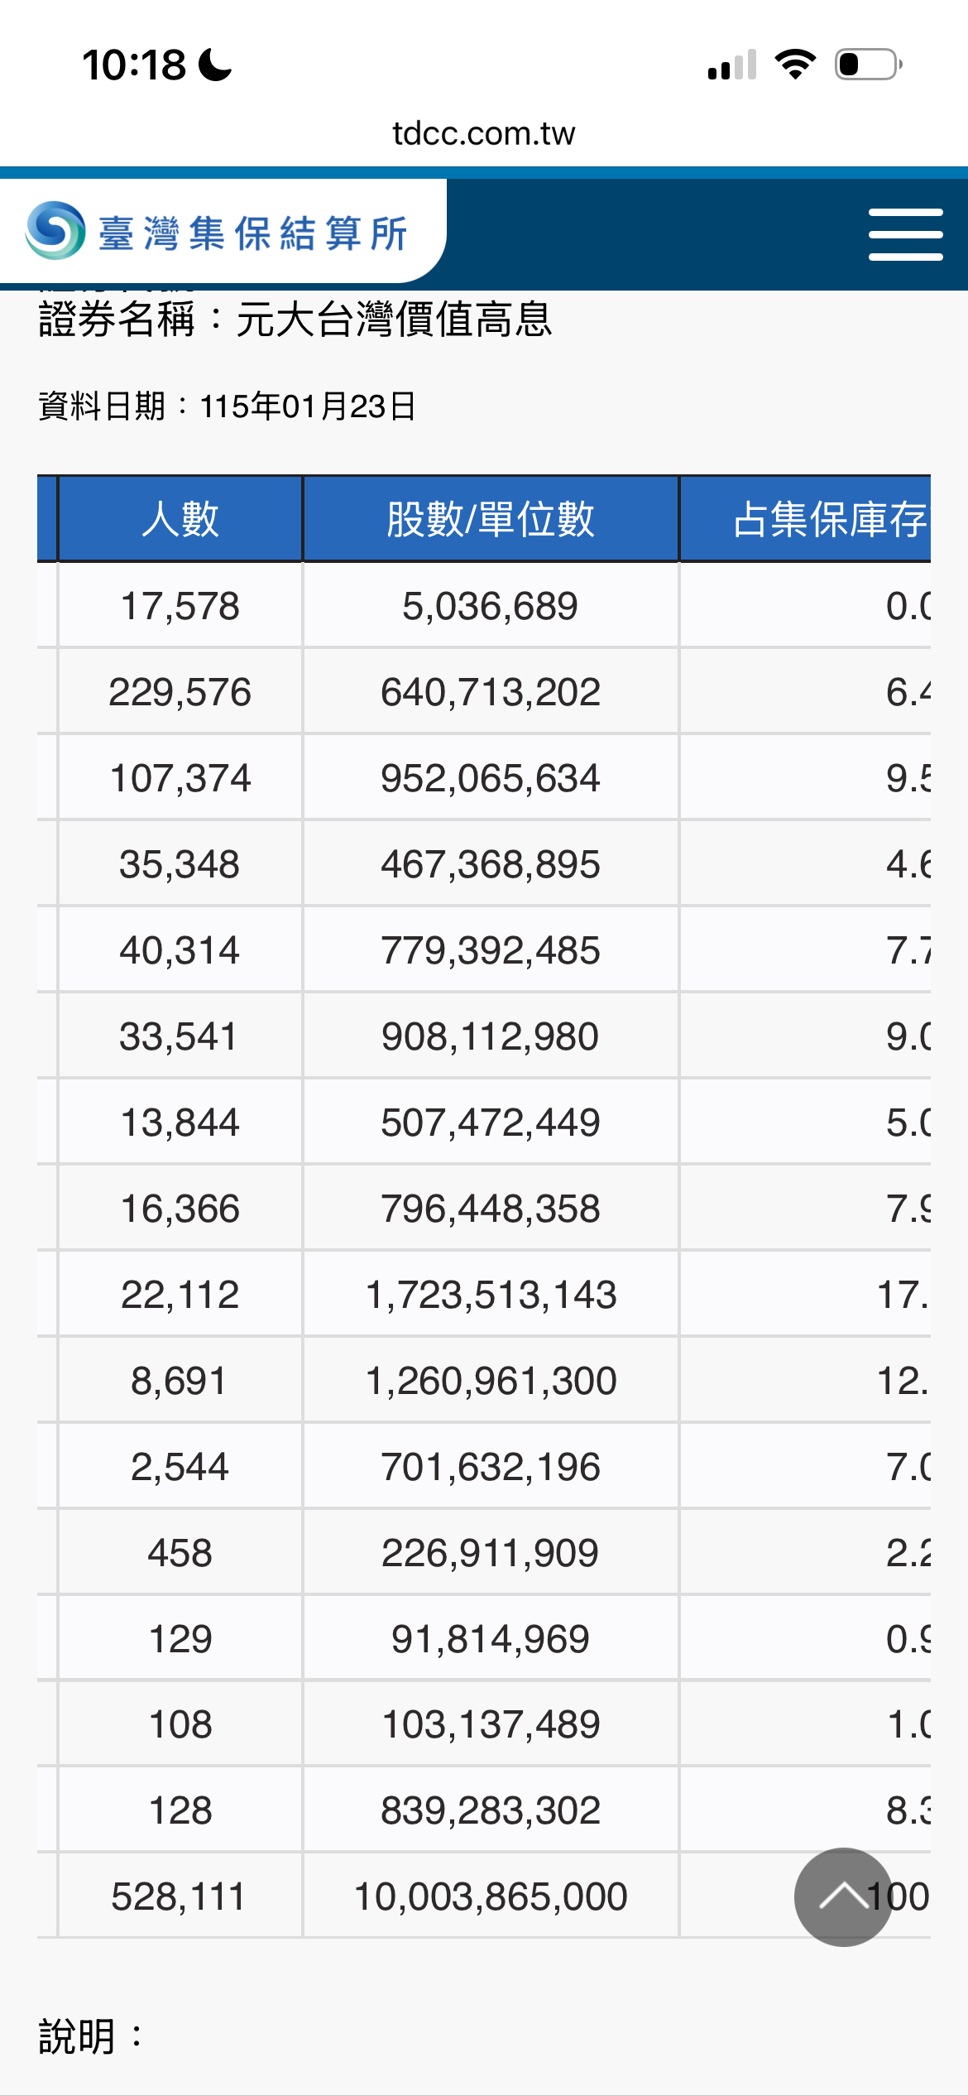Click the 229,576 holders cell
The width and height of the screenshot is (968, 2096).
coord(180,692)
